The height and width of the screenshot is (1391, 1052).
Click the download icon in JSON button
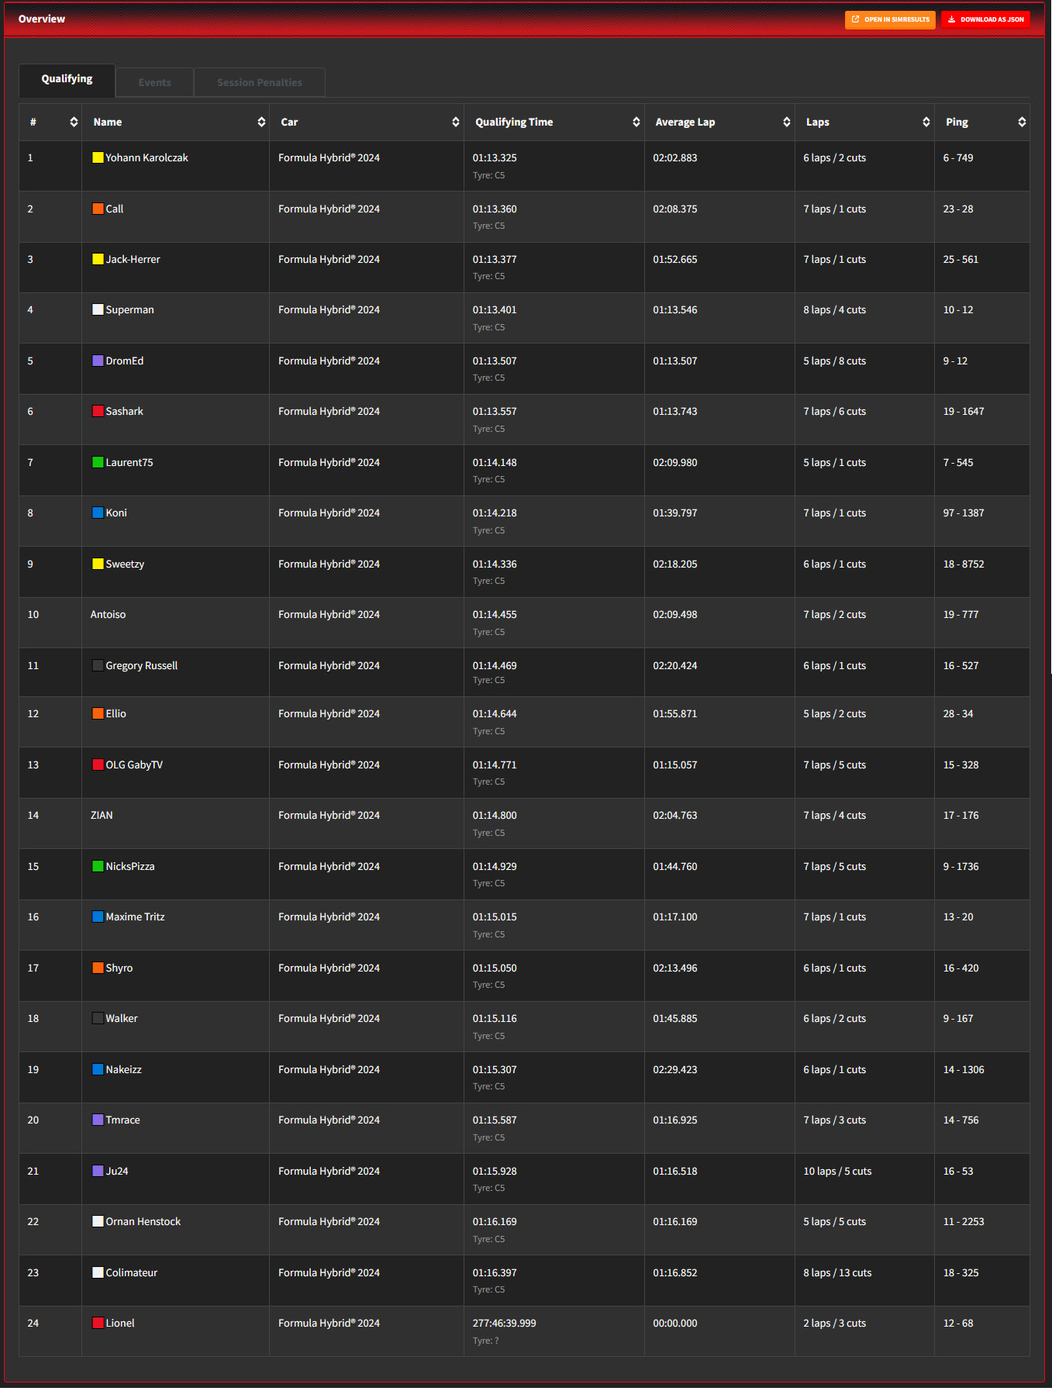(951, 19)
